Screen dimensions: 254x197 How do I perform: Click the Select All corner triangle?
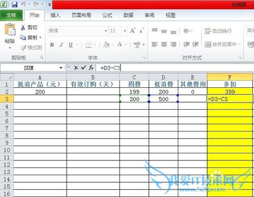[x=7, y=77]
